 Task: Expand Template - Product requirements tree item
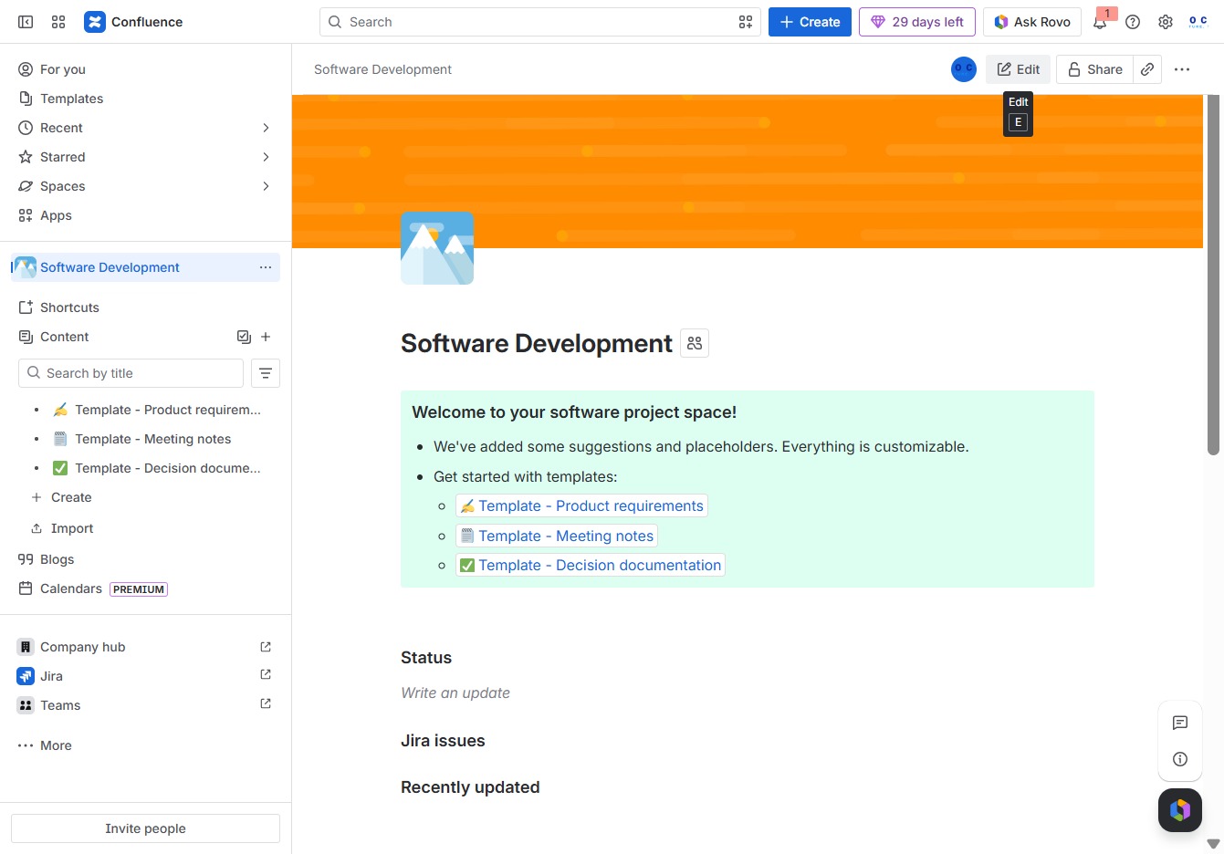point(37,410)
